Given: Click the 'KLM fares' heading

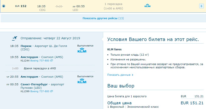Looking at the screenshot, I should pos(114,49).
